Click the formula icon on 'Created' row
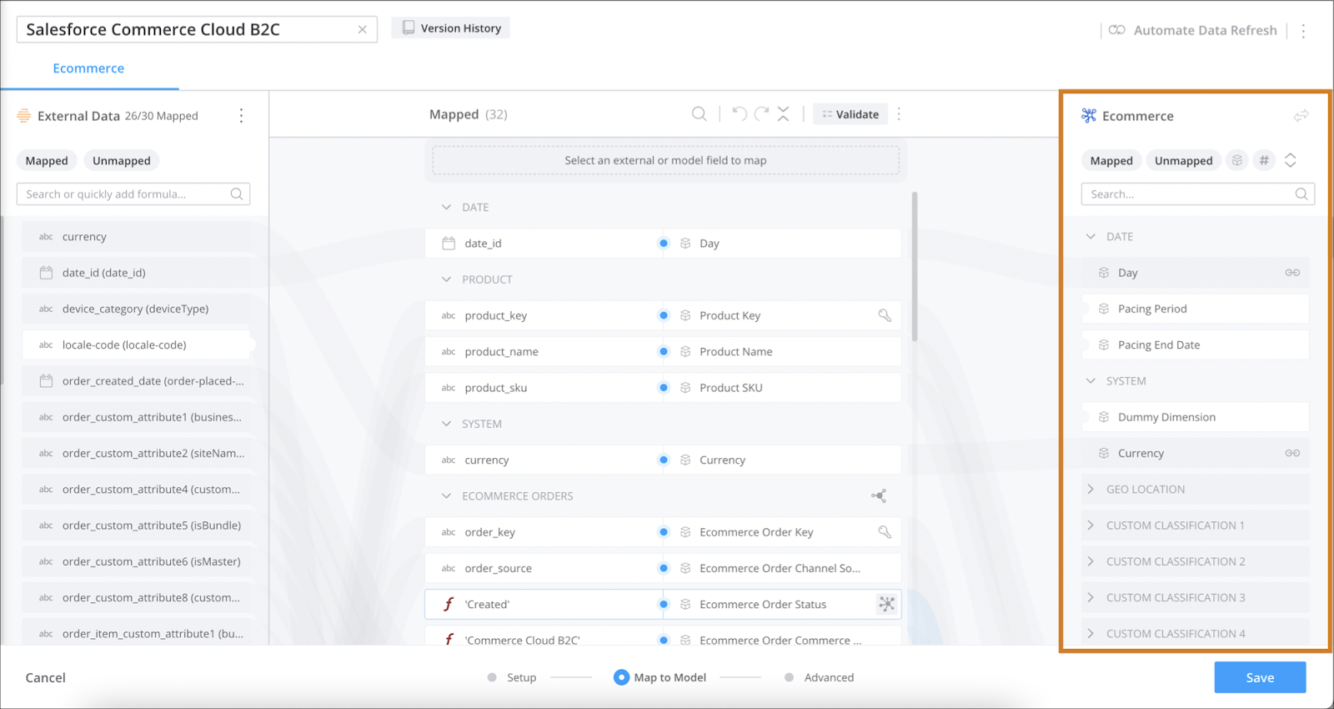 [449, 604]
